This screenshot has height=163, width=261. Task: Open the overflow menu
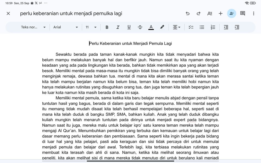(x=253, y=13)
